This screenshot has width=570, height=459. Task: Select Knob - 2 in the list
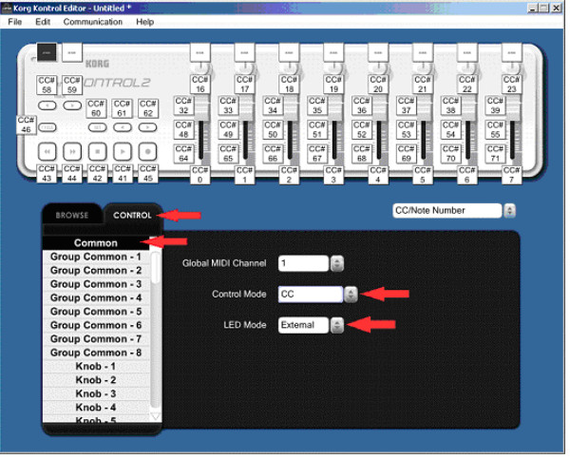(95, 380)
